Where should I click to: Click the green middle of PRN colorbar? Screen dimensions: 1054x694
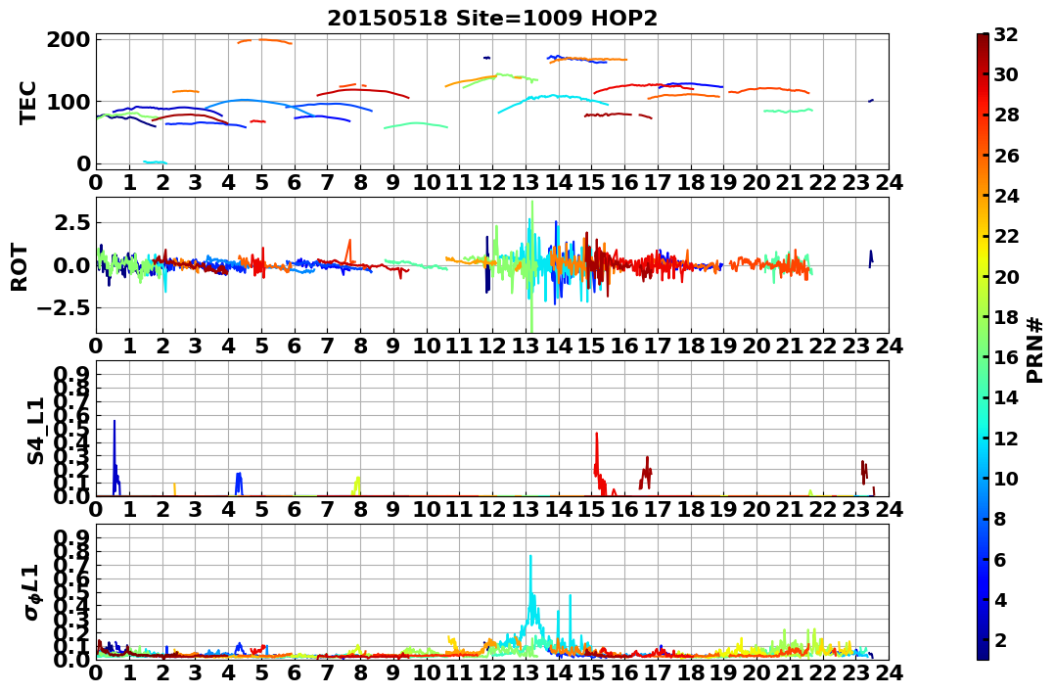pyautogui.click(x=983, y=347)
